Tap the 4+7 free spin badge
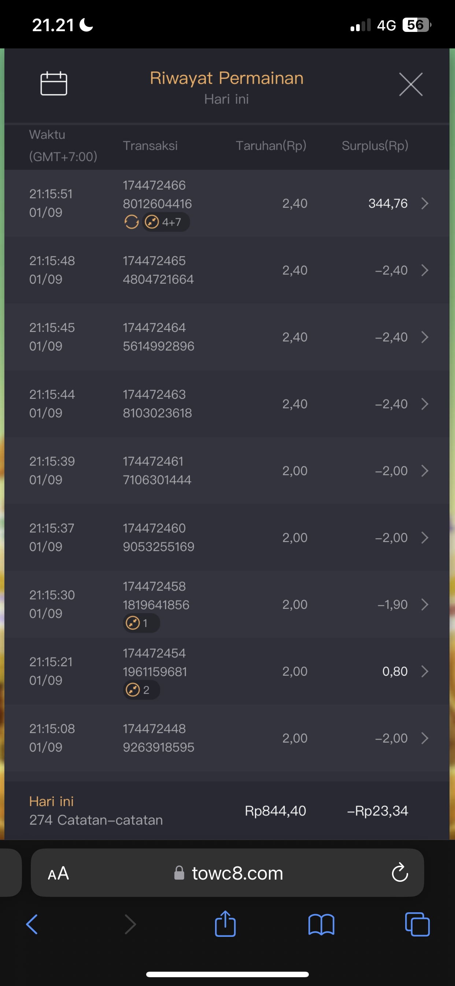 click(x=166, y=222)
